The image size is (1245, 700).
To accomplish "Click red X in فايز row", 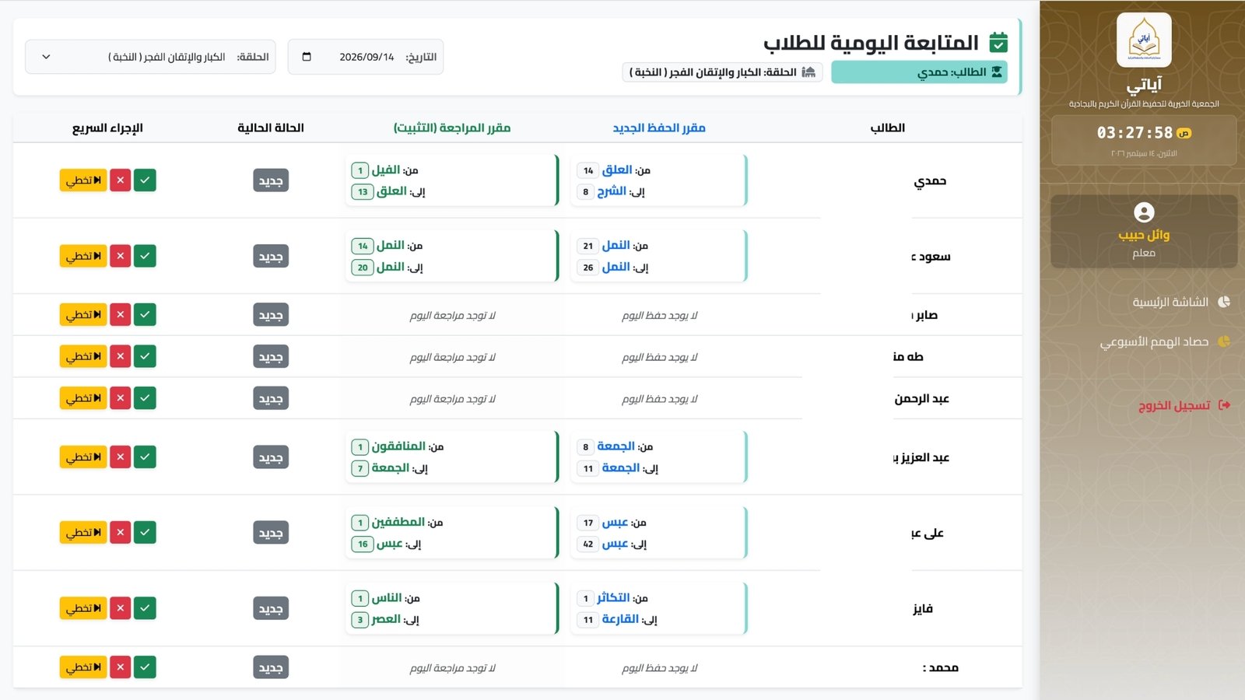I will tap(120, 608).
